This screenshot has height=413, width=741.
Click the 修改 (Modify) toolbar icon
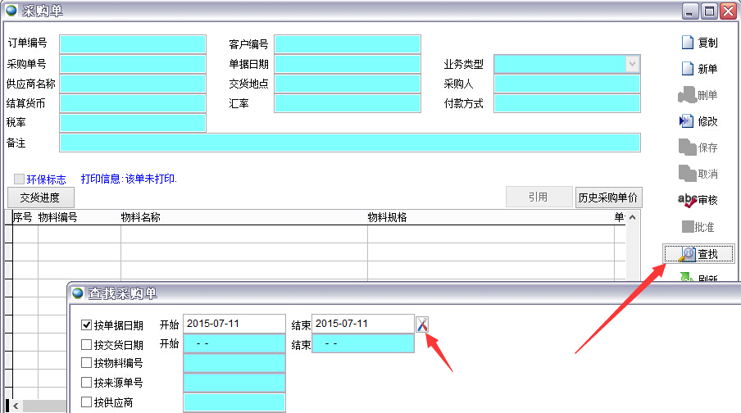point(687,121)
